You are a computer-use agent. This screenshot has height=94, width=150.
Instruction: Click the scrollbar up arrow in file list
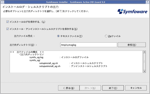(x=144, y=52)
